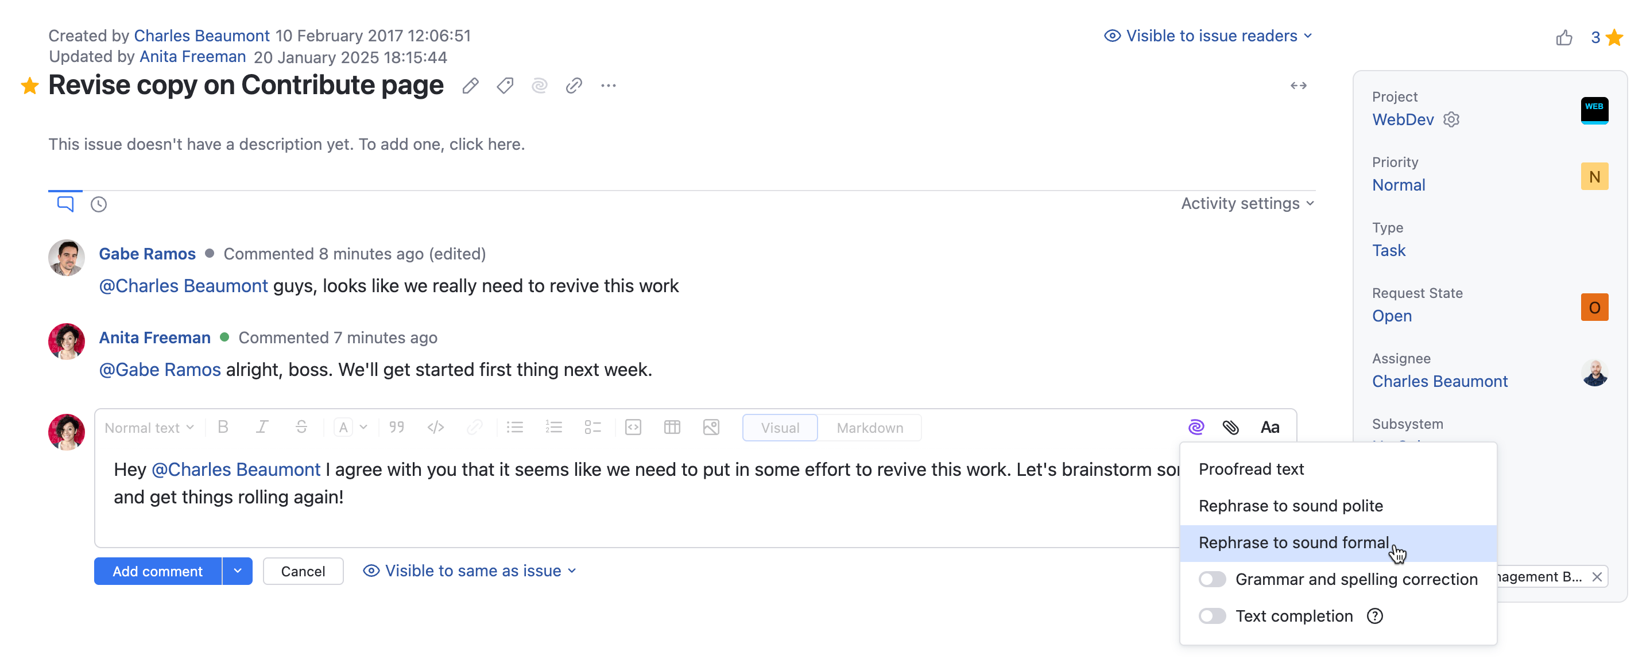The image size is (1650, 667).
Task: Open the attach file paperclip icon
Action: click(x=1230, y=427)
